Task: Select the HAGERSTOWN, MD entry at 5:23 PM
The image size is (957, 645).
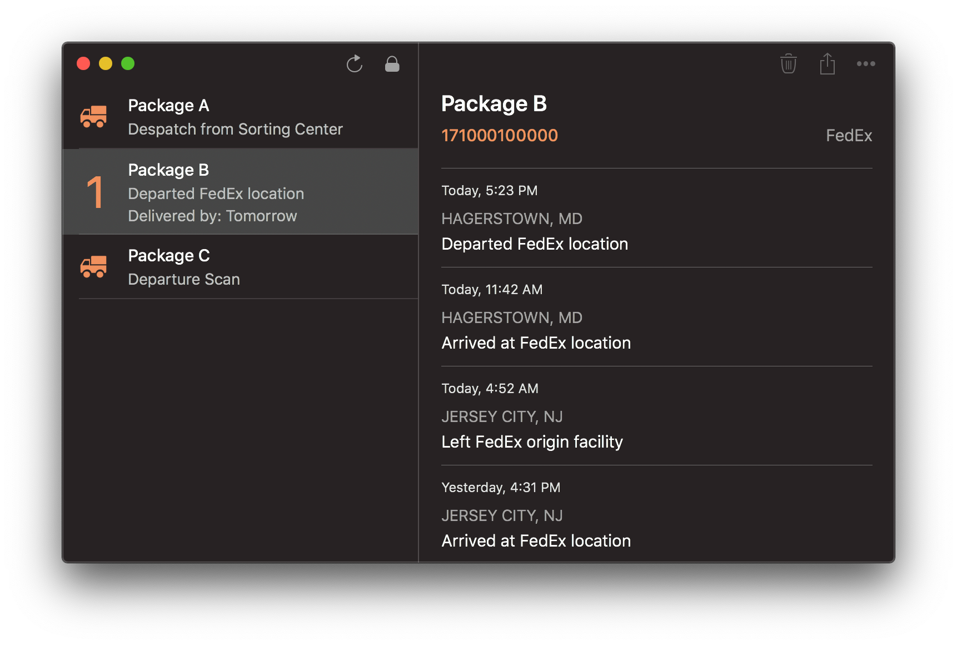Action: 512,218
